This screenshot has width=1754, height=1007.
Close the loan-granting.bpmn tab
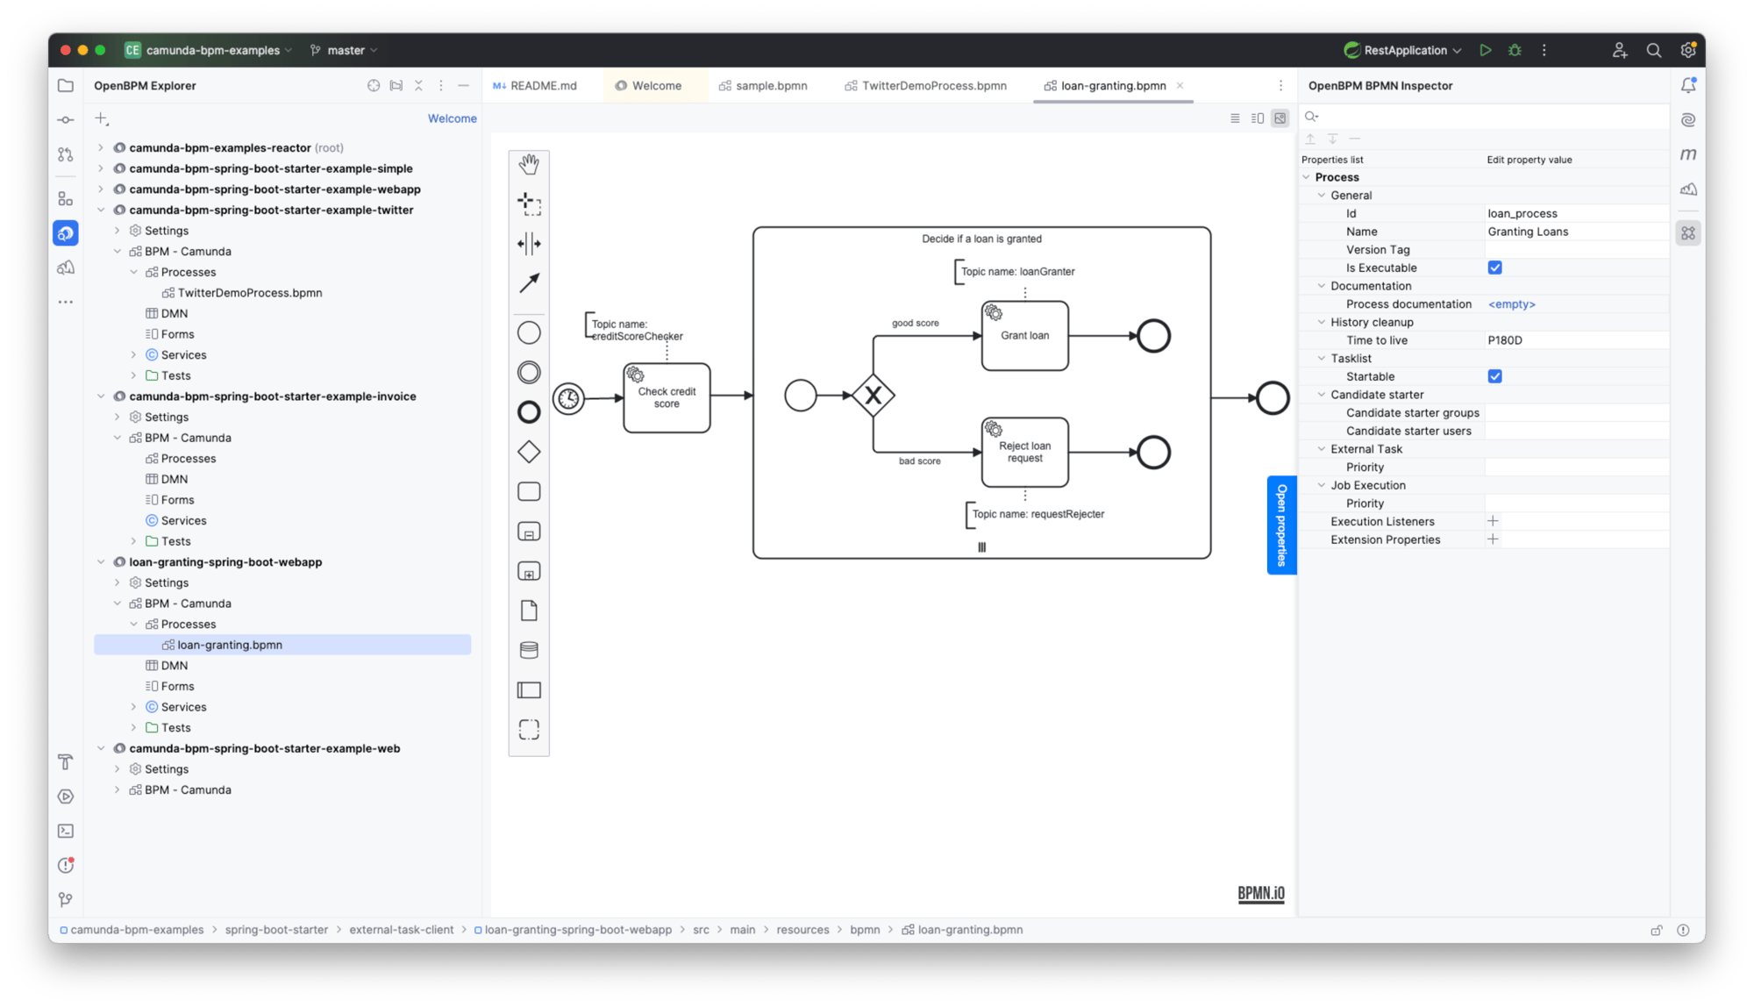[x=1180, y=86]
